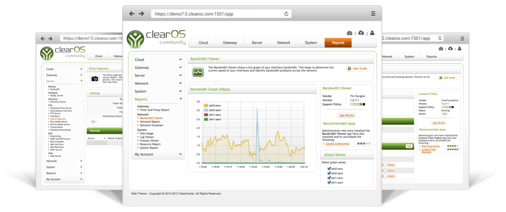Open Network Visualiser report in sidebar
The image size is (506, 212).
151,126
